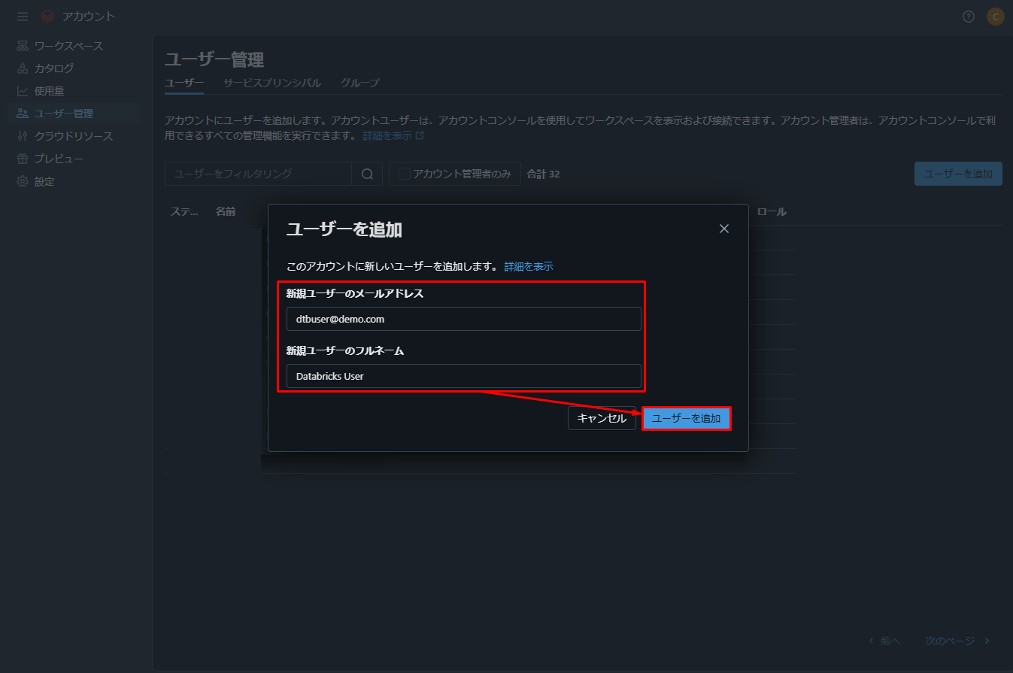Image resolution: width=1013 pixels, height=673 pixels.
Task: Toggle the アカウント管理者のみ checkbox
Action: click(405, 174)
